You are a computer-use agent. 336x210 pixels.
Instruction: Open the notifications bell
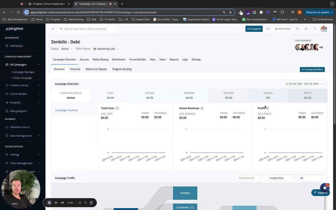point(297,29)
